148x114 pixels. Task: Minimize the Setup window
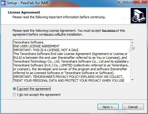pos(122,2)
